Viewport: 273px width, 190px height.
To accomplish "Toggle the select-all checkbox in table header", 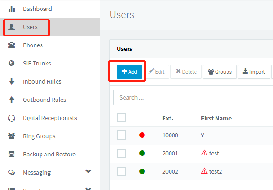I will point(121,117).
